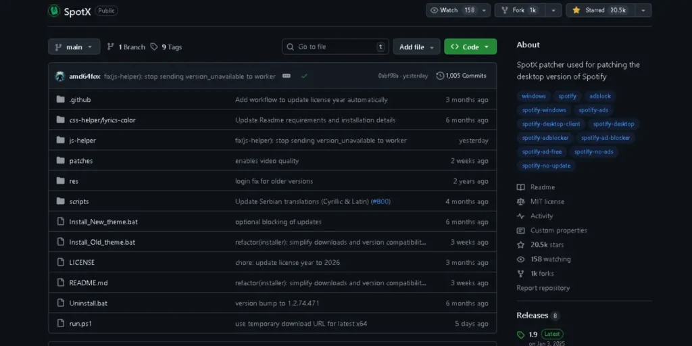Open the README.md file
The image size is (692, 346).
point(89,282)
